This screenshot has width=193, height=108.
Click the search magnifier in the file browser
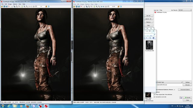pos(154,34)
